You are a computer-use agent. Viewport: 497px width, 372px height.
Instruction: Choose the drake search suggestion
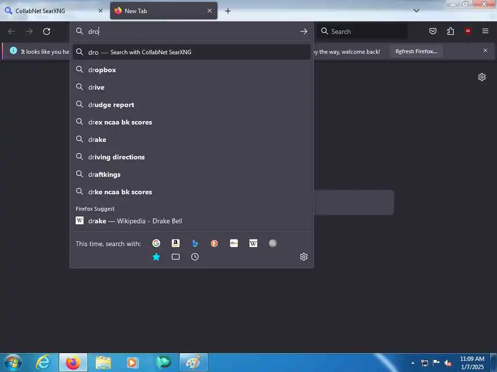[x=191, y=139]
